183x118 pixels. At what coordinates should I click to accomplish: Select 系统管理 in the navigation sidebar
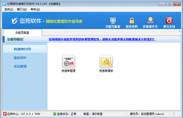(20, 66)
